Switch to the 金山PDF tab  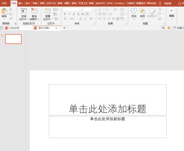tap(100, 3)
